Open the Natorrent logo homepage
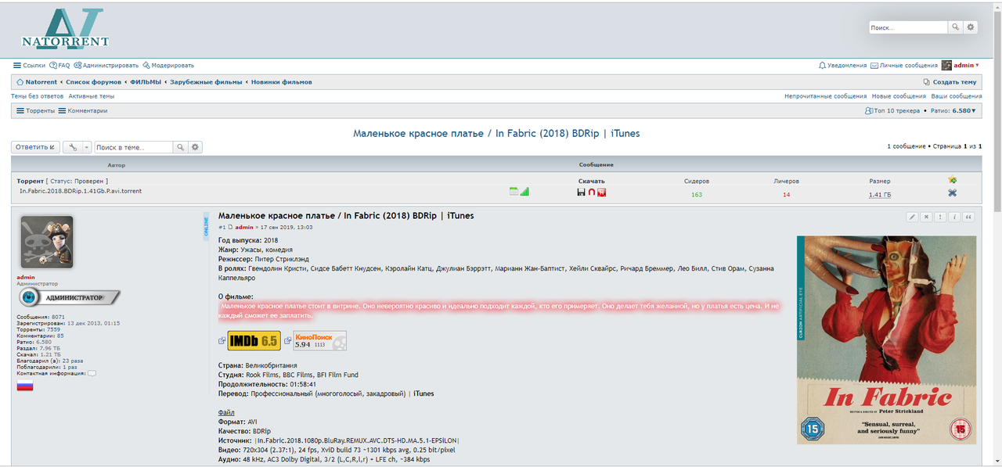 pos(64,28)
